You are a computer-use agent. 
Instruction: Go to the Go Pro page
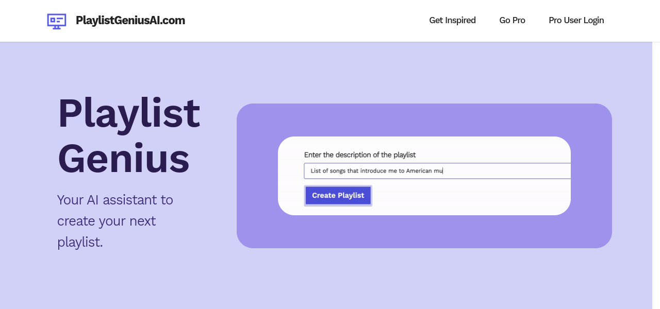coord(512,21)
